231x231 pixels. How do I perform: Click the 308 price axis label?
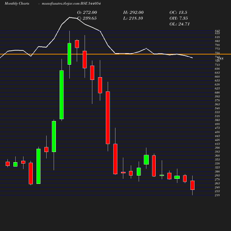click(217, 171)
